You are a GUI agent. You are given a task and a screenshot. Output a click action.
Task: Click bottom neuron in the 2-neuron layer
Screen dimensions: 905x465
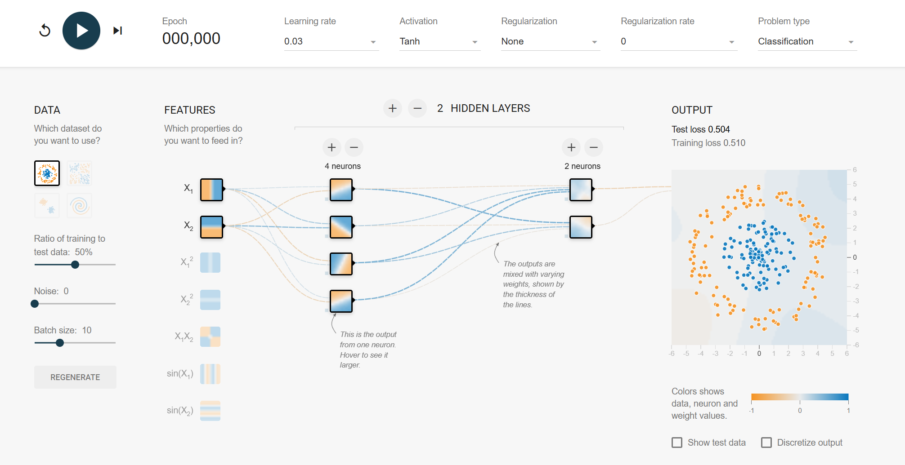click(581, 226)
